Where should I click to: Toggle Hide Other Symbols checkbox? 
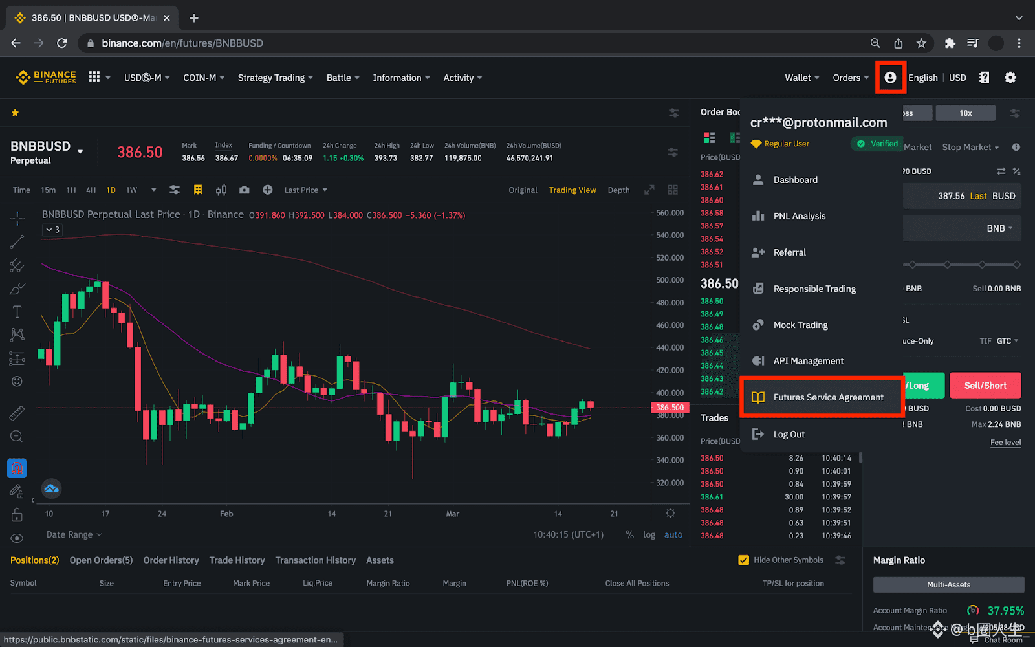[x=744, y=560]
